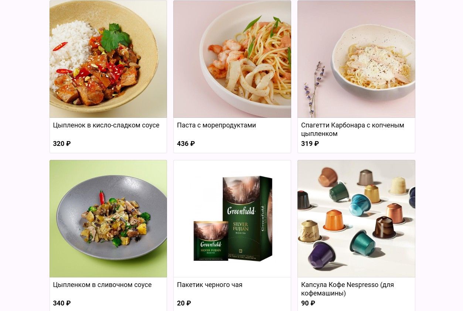Click the Капсула Кофе Nespresso product title
The height and width of the screenshot is (311, 463).
pyautogui.click(x=347, y=289)
